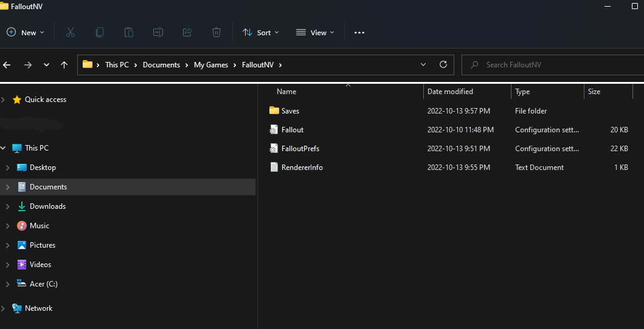The image size is (644, 329).
Task: Select the FalloutPrefs file name
Action: coord(300,148)
